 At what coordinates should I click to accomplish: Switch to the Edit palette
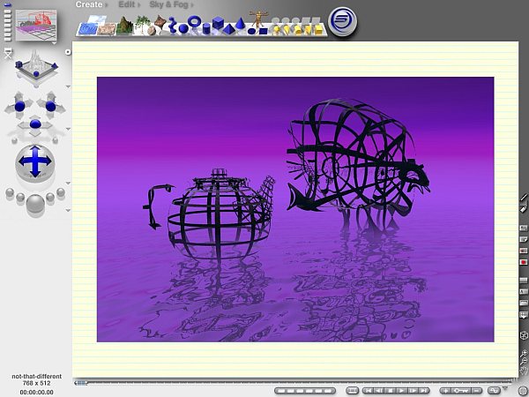(x=129, y=4)
